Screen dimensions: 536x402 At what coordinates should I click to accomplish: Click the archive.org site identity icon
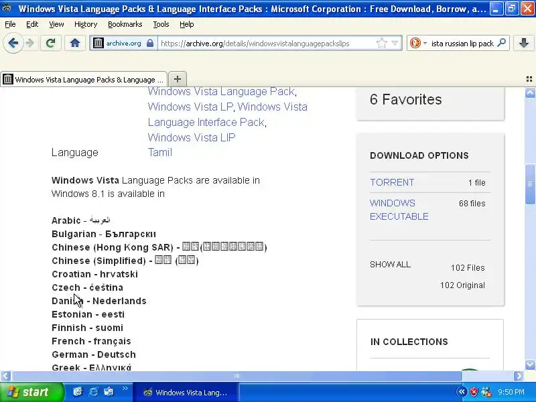(x=98, y=43)
